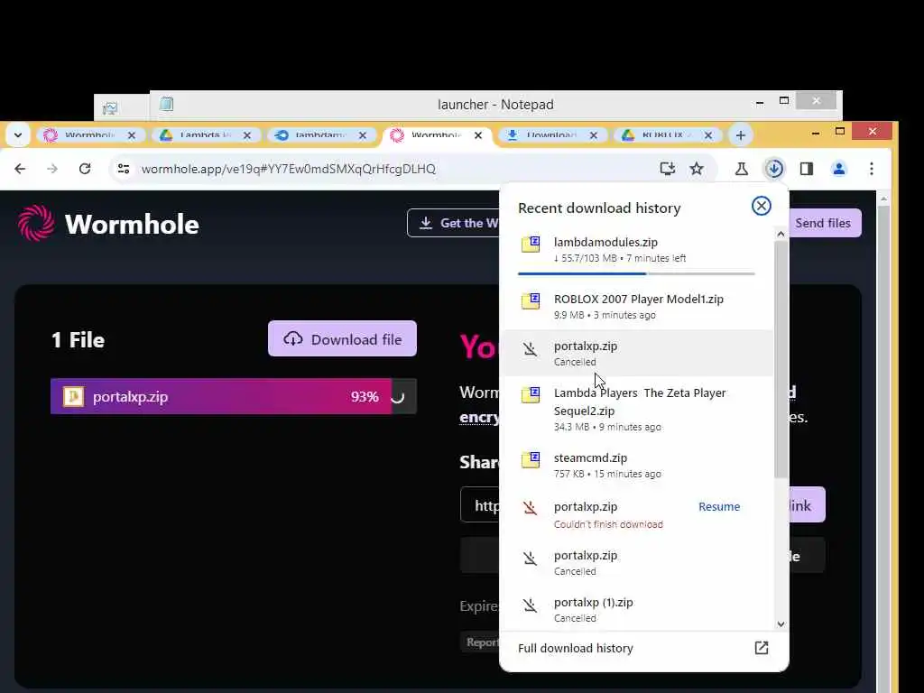Click the portalxp.zip 93% progress bar

click(x=234, y=397)
